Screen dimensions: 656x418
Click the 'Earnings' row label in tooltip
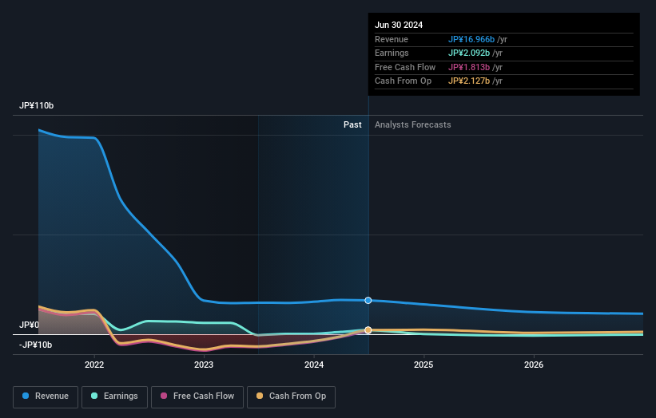click(392, 53)
